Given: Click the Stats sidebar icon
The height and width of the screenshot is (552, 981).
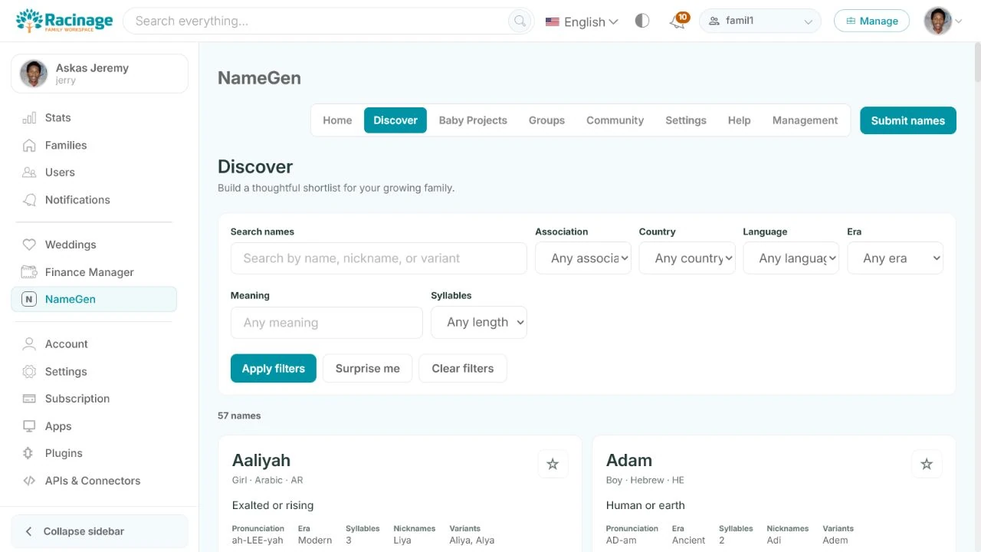Looking at the screenshot, I should click(x=29, y=118).
